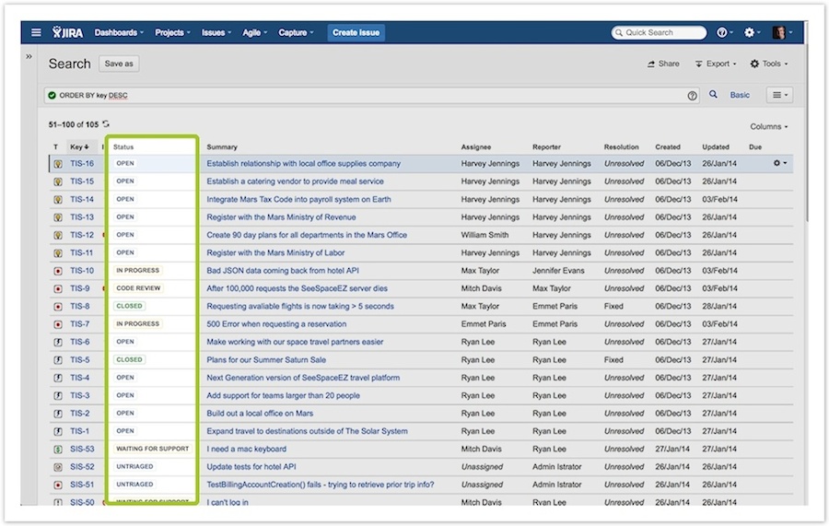Open the hamburger sidebar menu icon
Image resolution: width=829 pixels, height=526 pixels.
[x=36, y=32]
